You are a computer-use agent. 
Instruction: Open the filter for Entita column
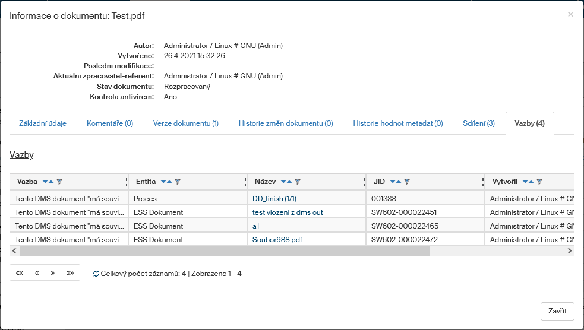coord(178,182)
